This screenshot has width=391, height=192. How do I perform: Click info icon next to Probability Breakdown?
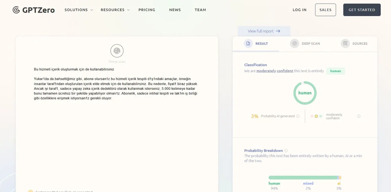(x=286, y=150)
